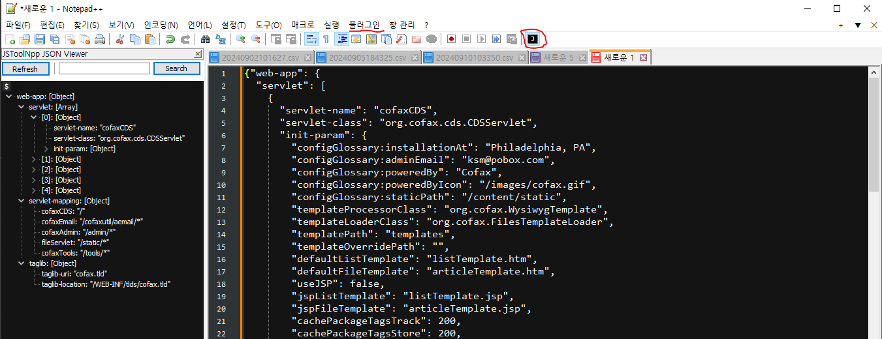This screenshot has width=882, height=339.
Task: Close the JSToolNpp JSON Viewer panel
Action: [x=198, y=54]
